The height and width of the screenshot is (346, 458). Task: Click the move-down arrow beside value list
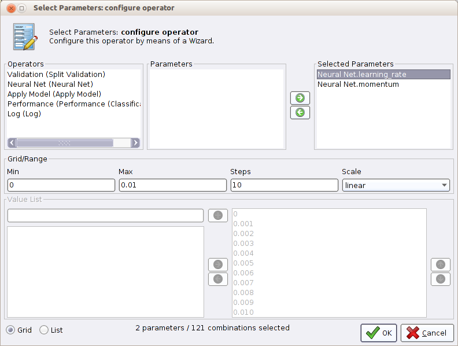tap(440, 279)
